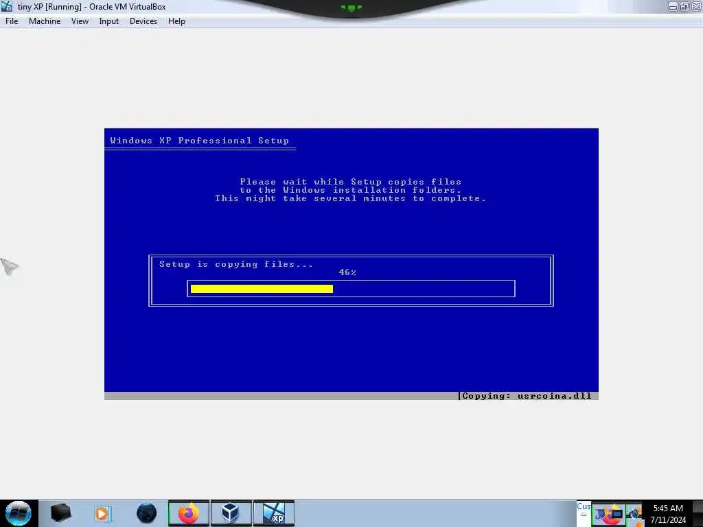Open the black box taskbar icon

point(61,513)
